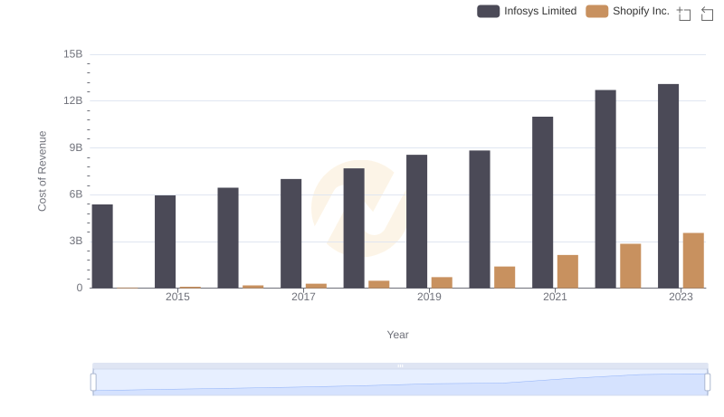Click the 2019 x-axis label

pyautogui.click(x=429, y=297)
